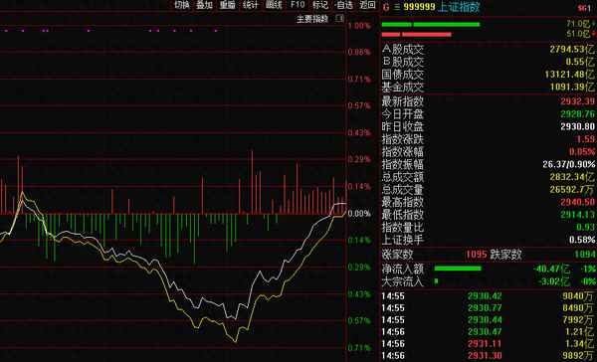Click the 切换 toolbar button

pos(182,5)
